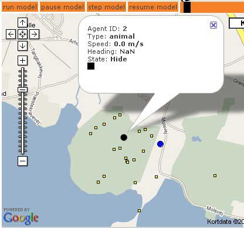This screenshot has height=228, width=244.
Task: Pan the map down with arrow icon
Action: [22, 46]
